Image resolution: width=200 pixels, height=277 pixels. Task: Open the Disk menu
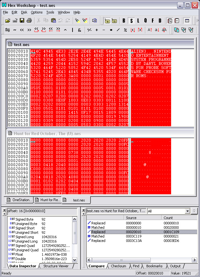[x=24, y=12]
